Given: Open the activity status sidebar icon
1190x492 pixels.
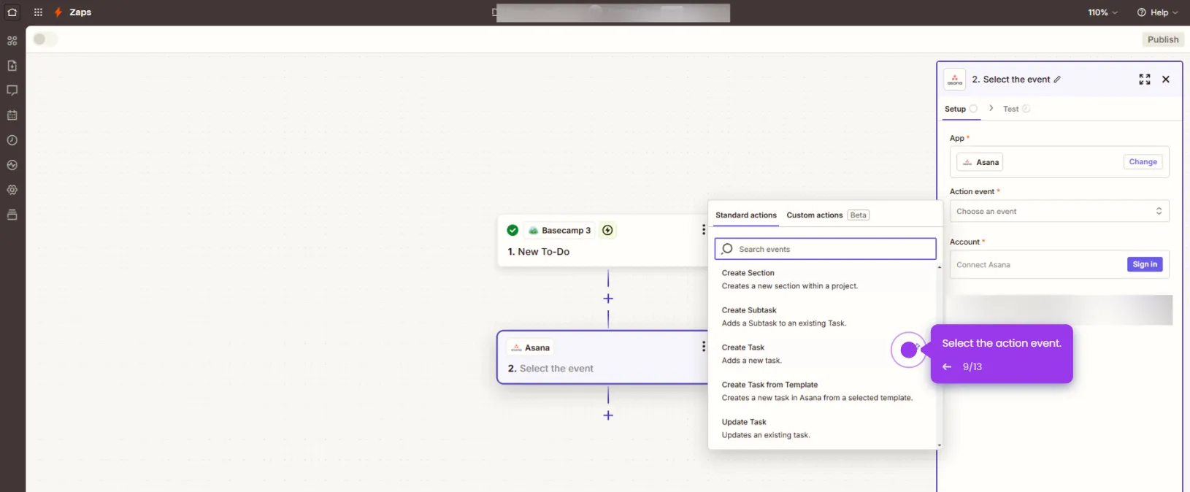Looking at the screenshot, I should point(12,165).
